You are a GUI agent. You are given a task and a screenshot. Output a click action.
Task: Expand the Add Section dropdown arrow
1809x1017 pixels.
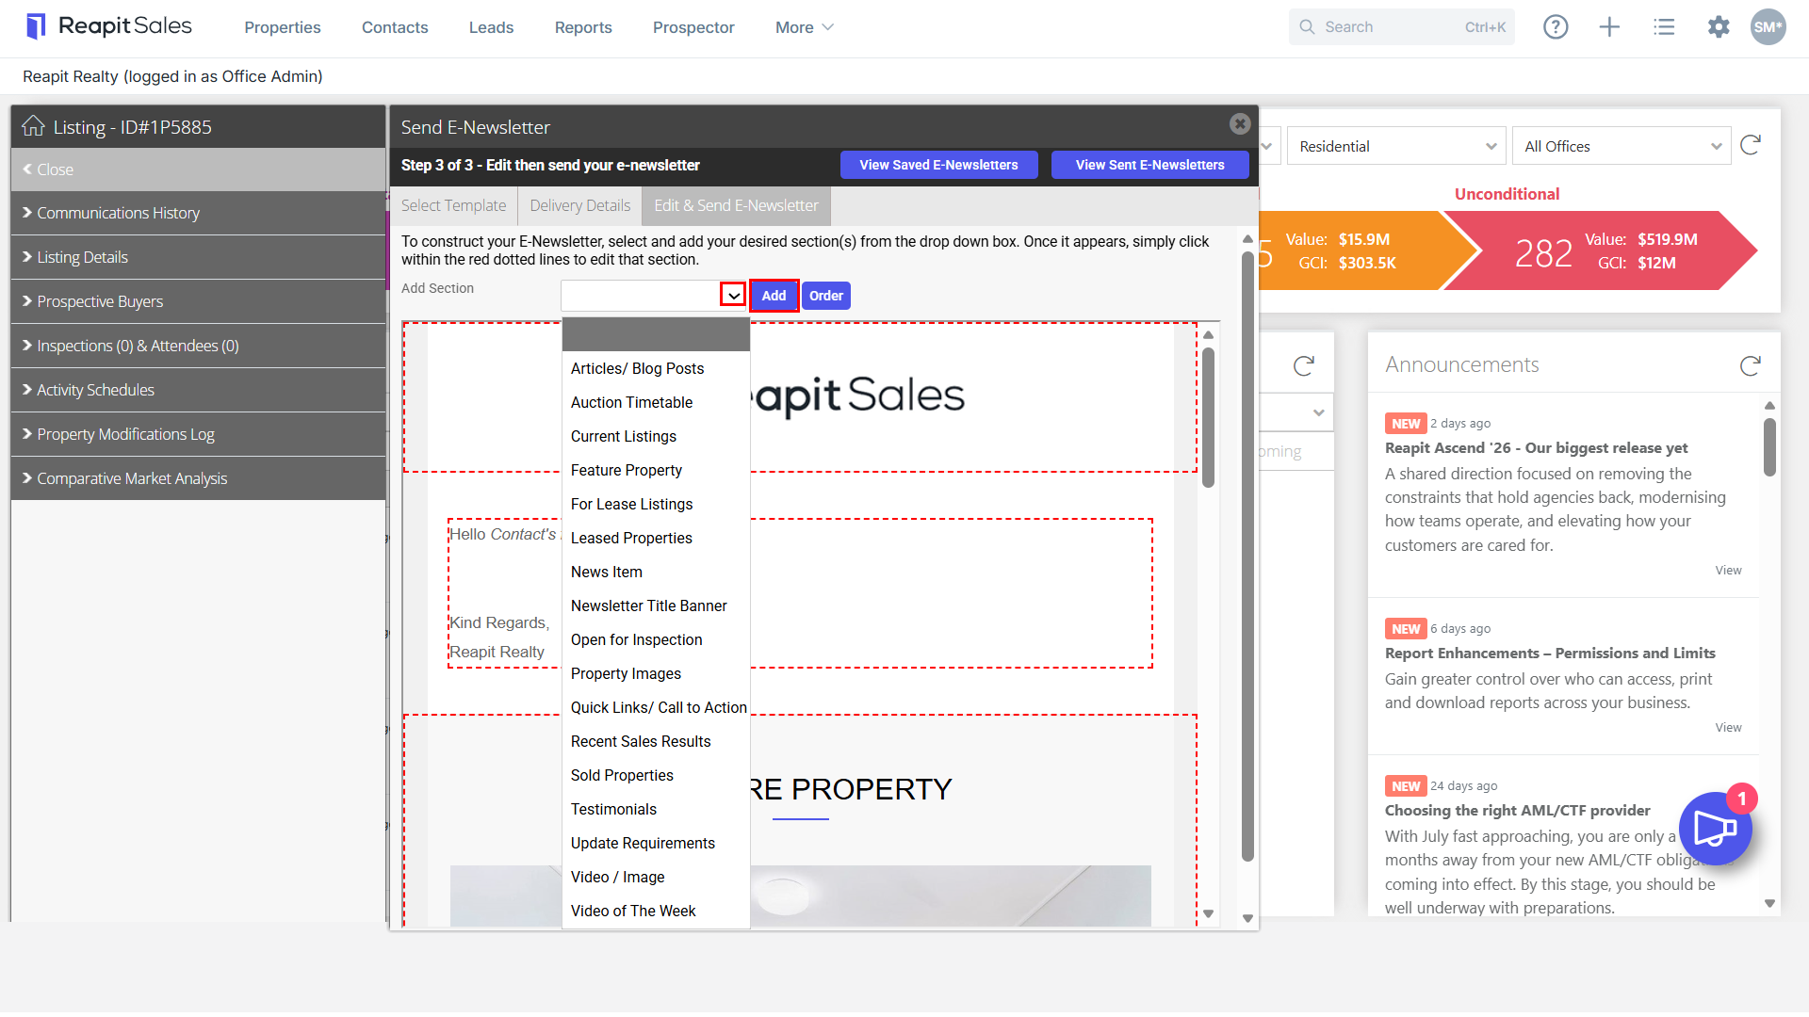pyautogui.click(x=733, y=296)
